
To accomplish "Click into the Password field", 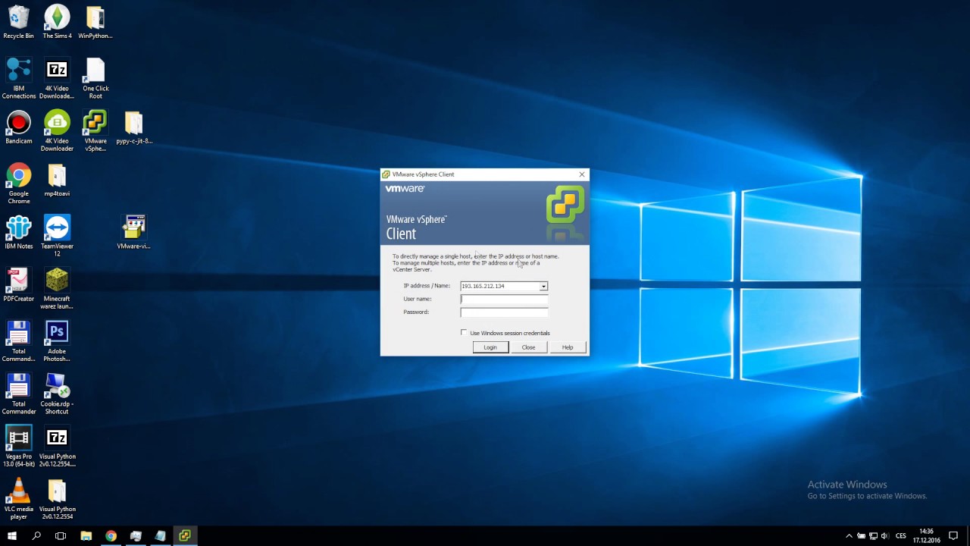I will click(x=504, y=312).
